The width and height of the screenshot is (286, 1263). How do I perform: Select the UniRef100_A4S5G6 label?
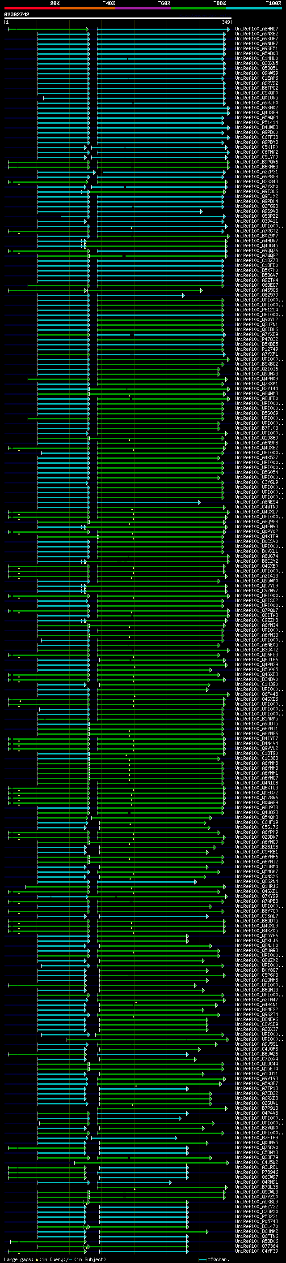pyautogui.click(x=257, y=290)
